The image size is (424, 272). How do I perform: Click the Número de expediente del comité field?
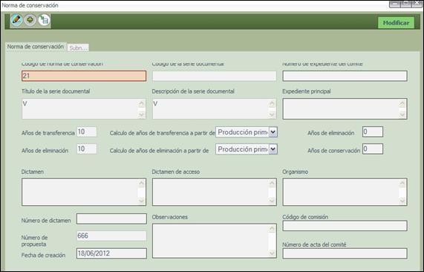click(x=345, y=76)
